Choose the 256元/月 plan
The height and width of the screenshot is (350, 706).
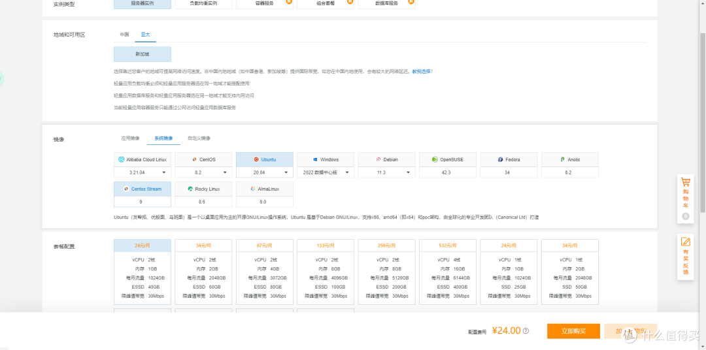pos(387,272)
